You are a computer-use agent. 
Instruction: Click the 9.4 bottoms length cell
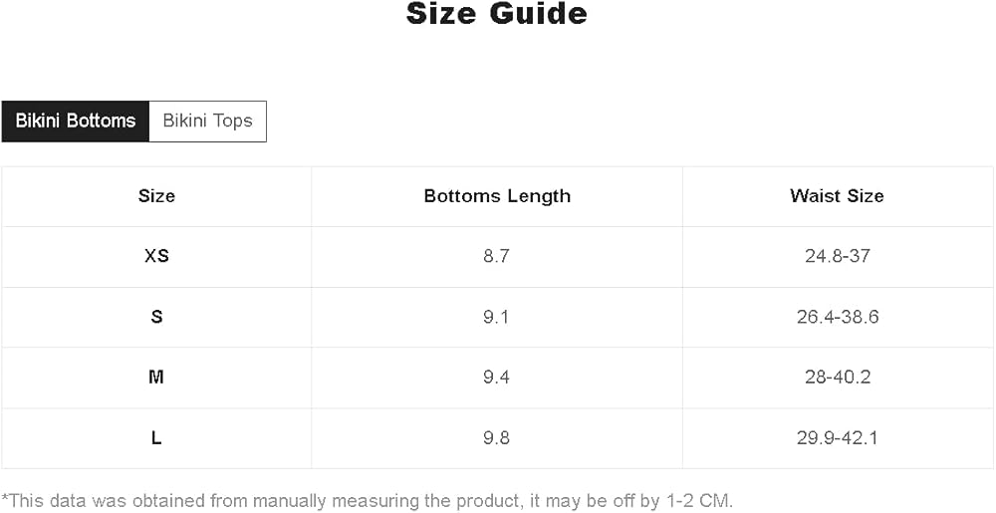click(496, 378)
